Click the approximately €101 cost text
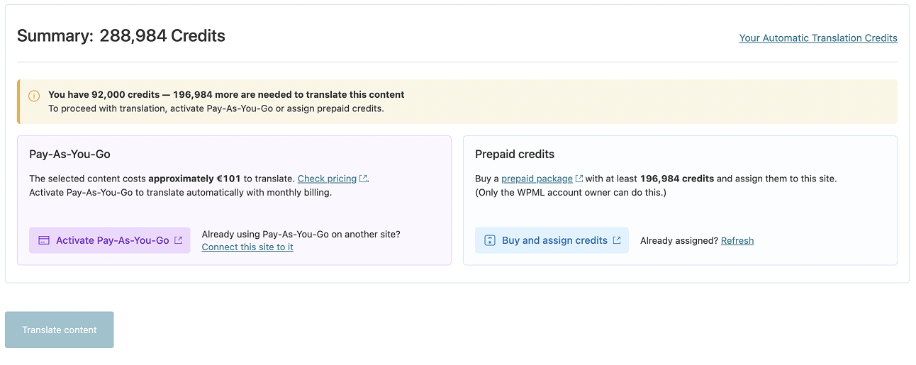This screenshot has width=916, height=365. [194, 179]
